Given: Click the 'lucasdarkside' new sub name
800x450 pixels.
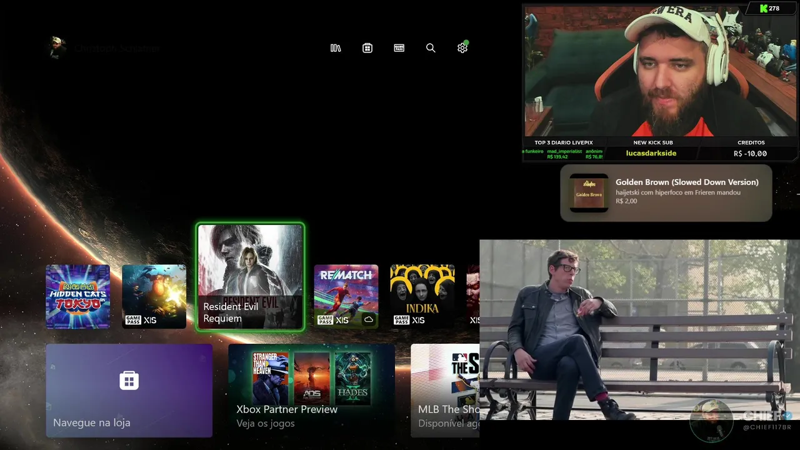Looking at the screenshot, I should [651, 153].
